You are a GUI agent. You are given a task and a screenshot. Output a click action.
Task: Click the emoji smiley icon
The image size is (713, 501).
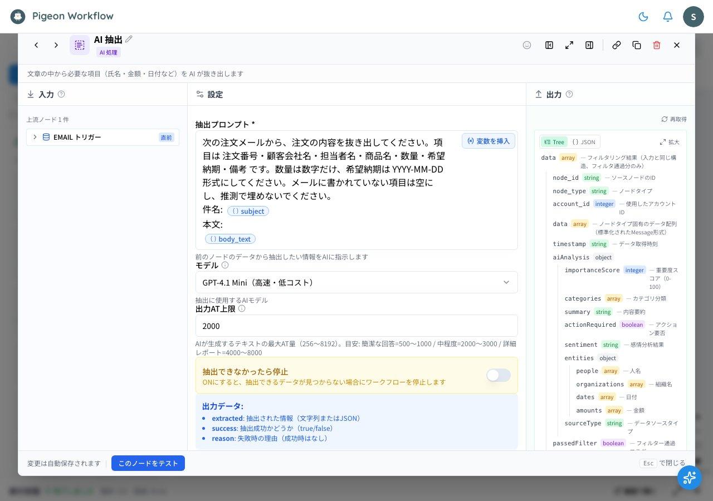(x=527, y=45)
